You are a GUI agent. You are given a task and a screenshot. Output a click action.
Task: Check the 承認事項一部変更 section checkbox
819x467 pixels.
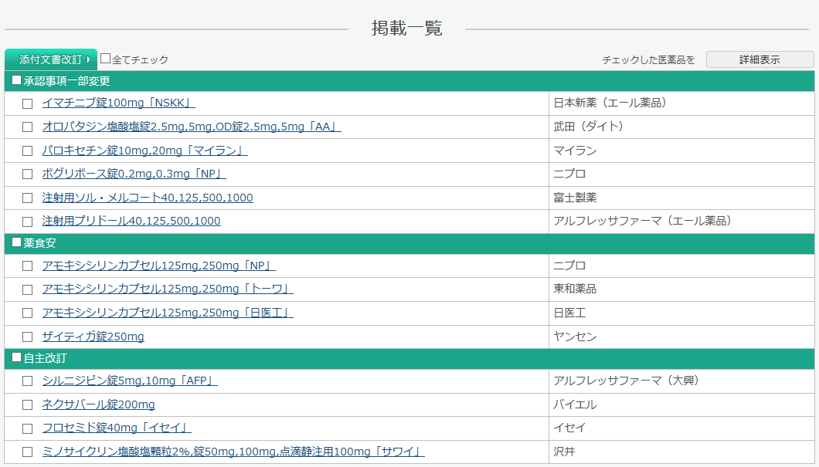point(17,80)
